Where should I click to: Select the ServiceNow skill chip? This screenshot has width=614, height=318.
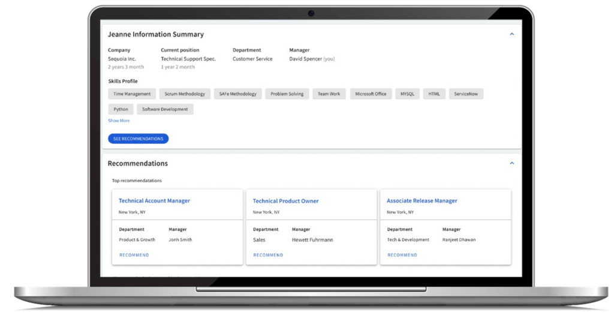point(465,94)
